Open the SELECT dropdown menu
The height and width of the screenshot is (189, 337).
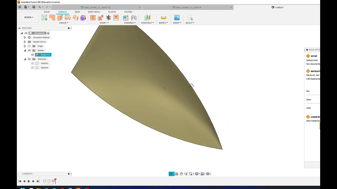[x=190, y=23]
